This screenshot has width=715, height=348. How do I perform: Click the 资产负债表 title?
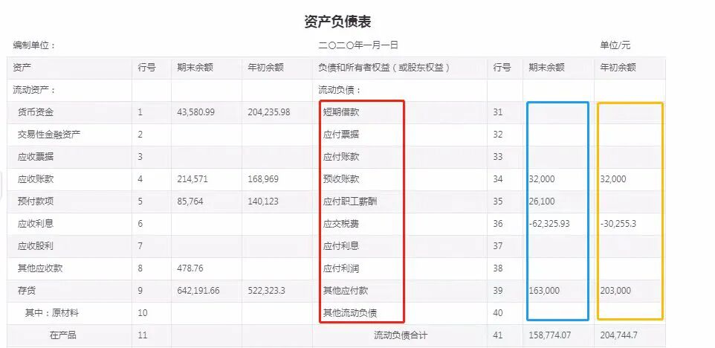pos(337,22)
